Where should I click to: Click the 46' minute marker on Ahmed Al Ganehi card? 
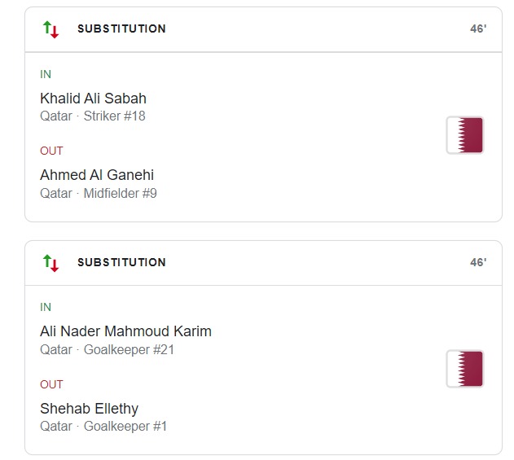[478, 29]
